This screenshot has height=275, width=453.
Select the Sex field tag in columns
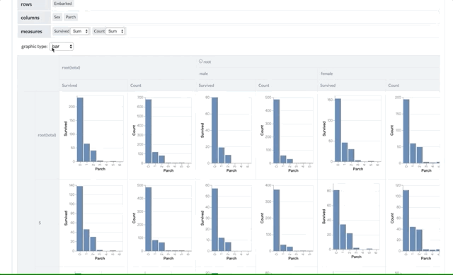coord(57,17)
